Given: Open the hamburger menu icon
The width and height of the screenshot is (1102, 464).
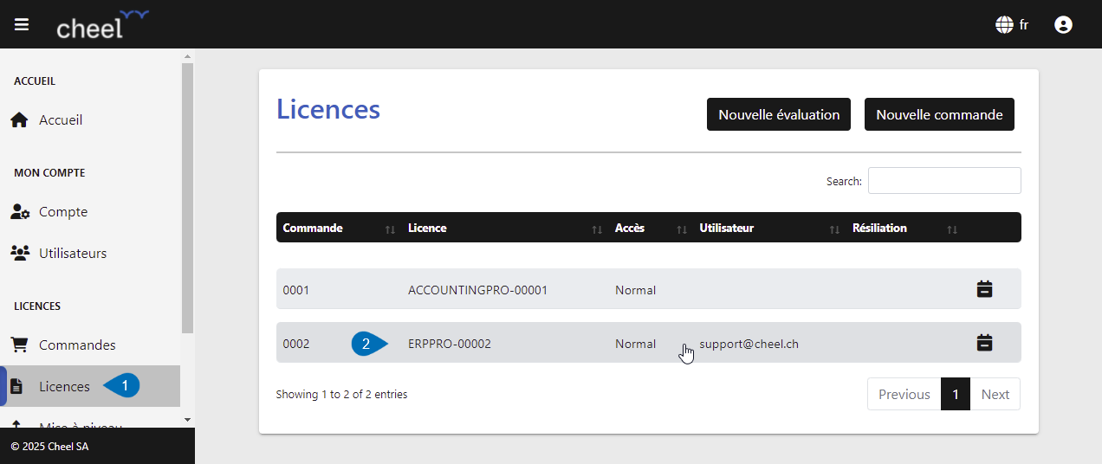Looking at the screenshot, I should pyautogui.click(x=22, y=24).
